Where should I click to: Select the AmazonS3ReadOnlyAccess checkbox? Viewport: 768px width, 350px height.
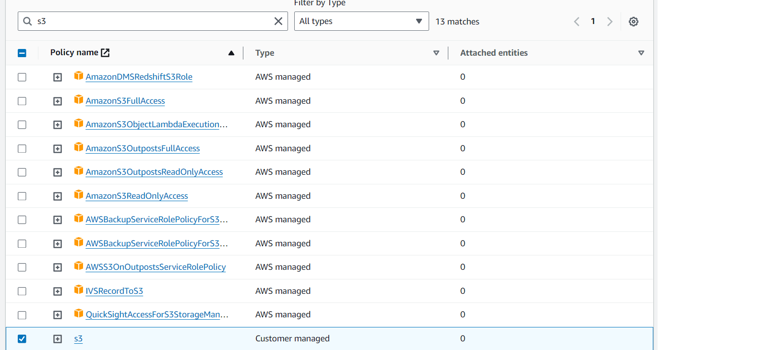(x=22, y=196)
